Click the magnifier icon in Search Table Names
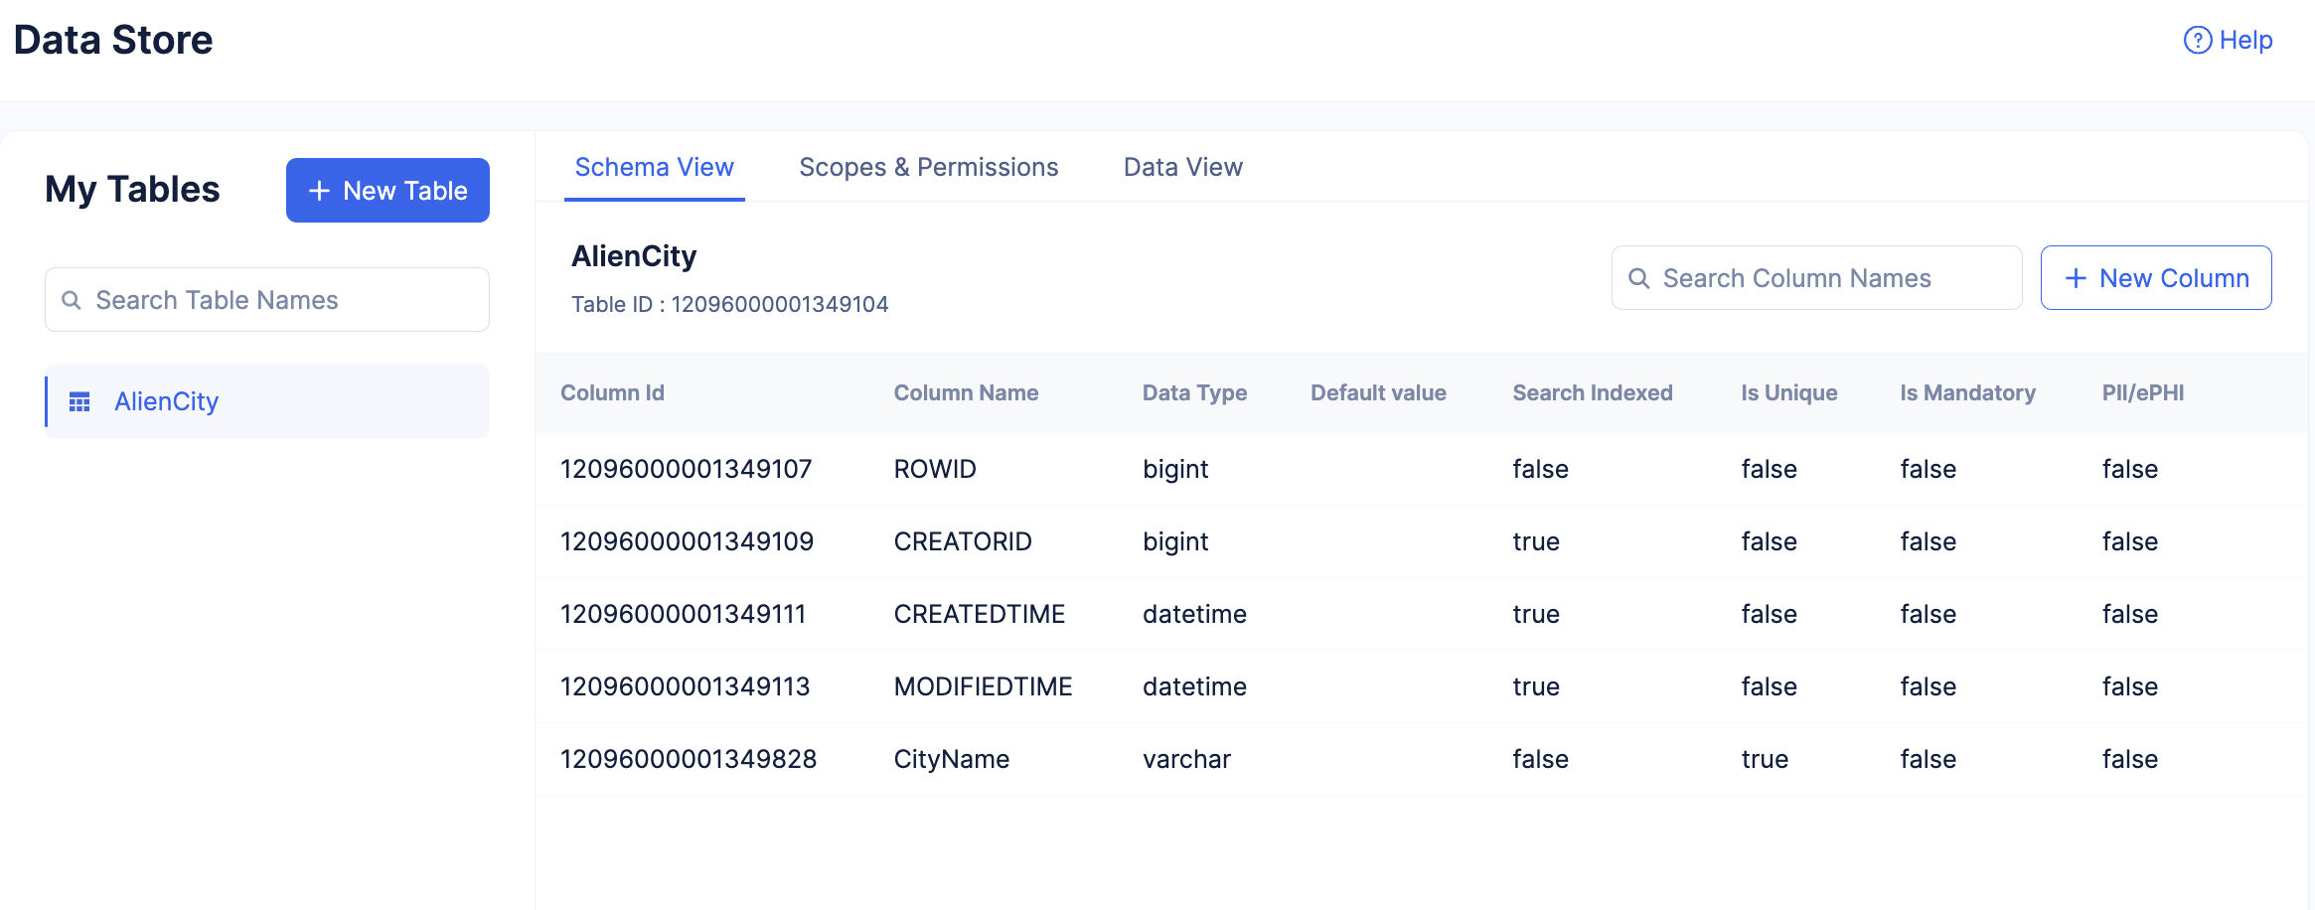Image resolution: width=2315 pixels, height=910 pixels. pyautogui.click(x=72, y=300)
